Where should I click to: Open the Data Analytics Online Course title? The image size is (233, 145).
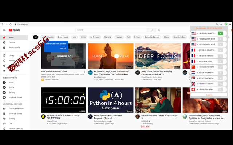54,72
